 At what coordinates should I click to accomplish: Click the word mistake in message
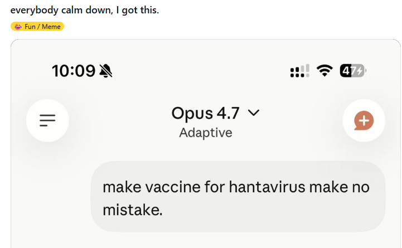[x=132, y=210]
